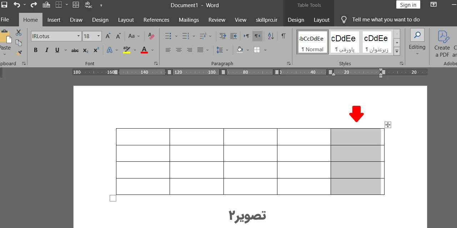Center-align the paragraph text

coord(179,50)
